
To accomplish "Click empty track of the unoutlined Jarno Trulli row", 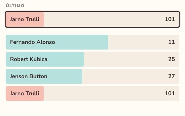I will click(x=104, y=93).
